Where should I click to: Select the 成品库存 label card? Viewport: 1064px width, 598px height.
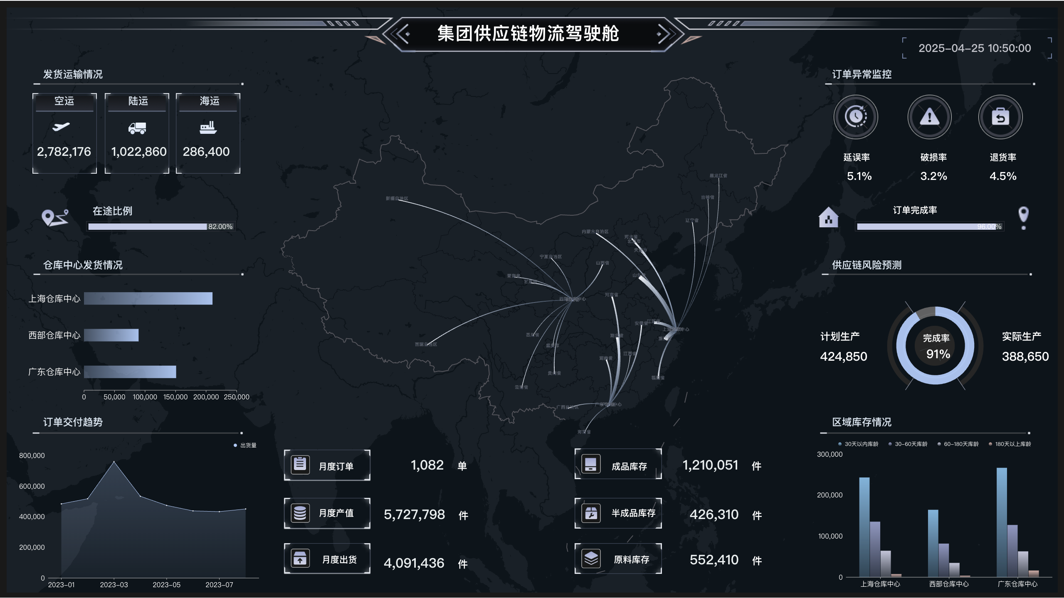point(618,464)
